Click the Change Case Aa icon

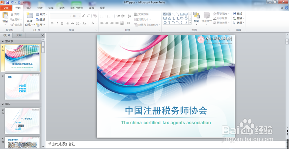tap(85, 23)
